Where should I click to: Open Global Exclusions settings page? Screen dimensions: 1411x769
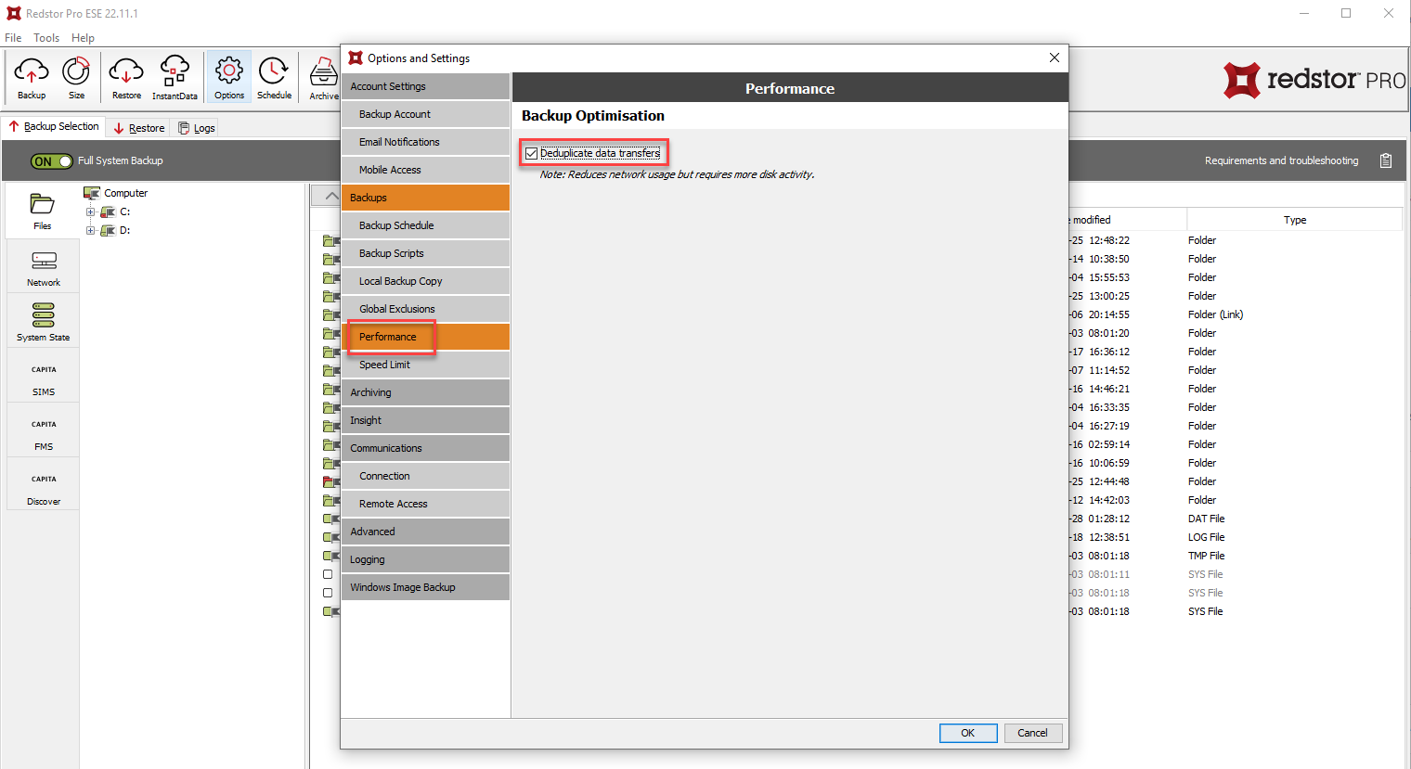tap(425, 309)
